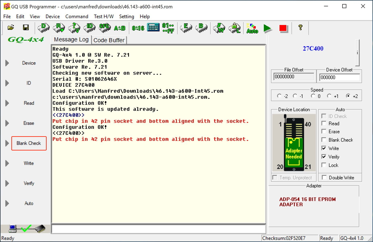This screenshot has height=242, width=373.
Task: Click the Erase chip toolbar icon
Action: tap(186, 28)
